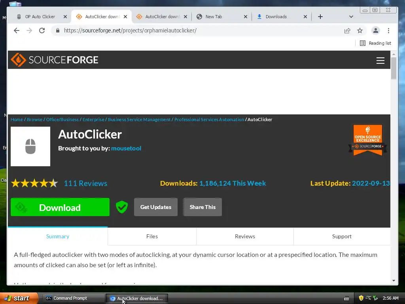Click the SourceForge logo

(x=55, y=60)
